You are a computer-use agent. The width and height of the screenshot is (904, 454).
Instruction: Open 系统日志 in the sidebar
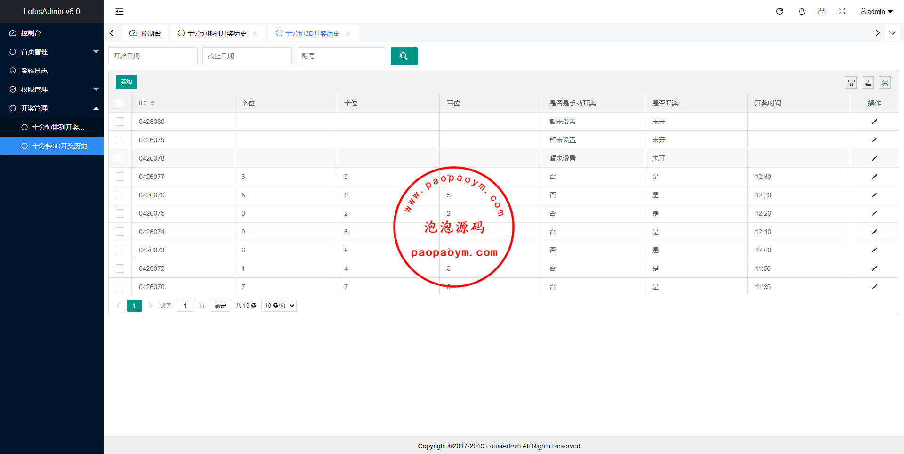coord(34,71)
